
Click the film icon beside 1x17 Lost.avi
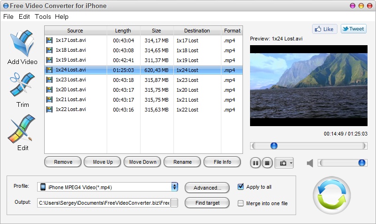(49, 40)
